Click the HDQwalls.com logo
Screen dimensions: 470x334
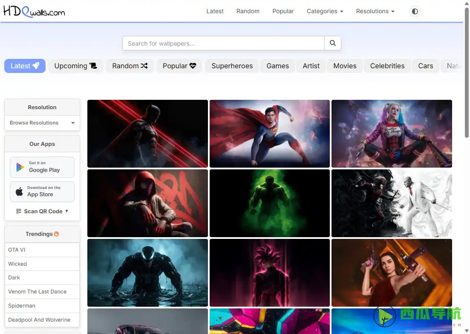click(x=34, y=12)
